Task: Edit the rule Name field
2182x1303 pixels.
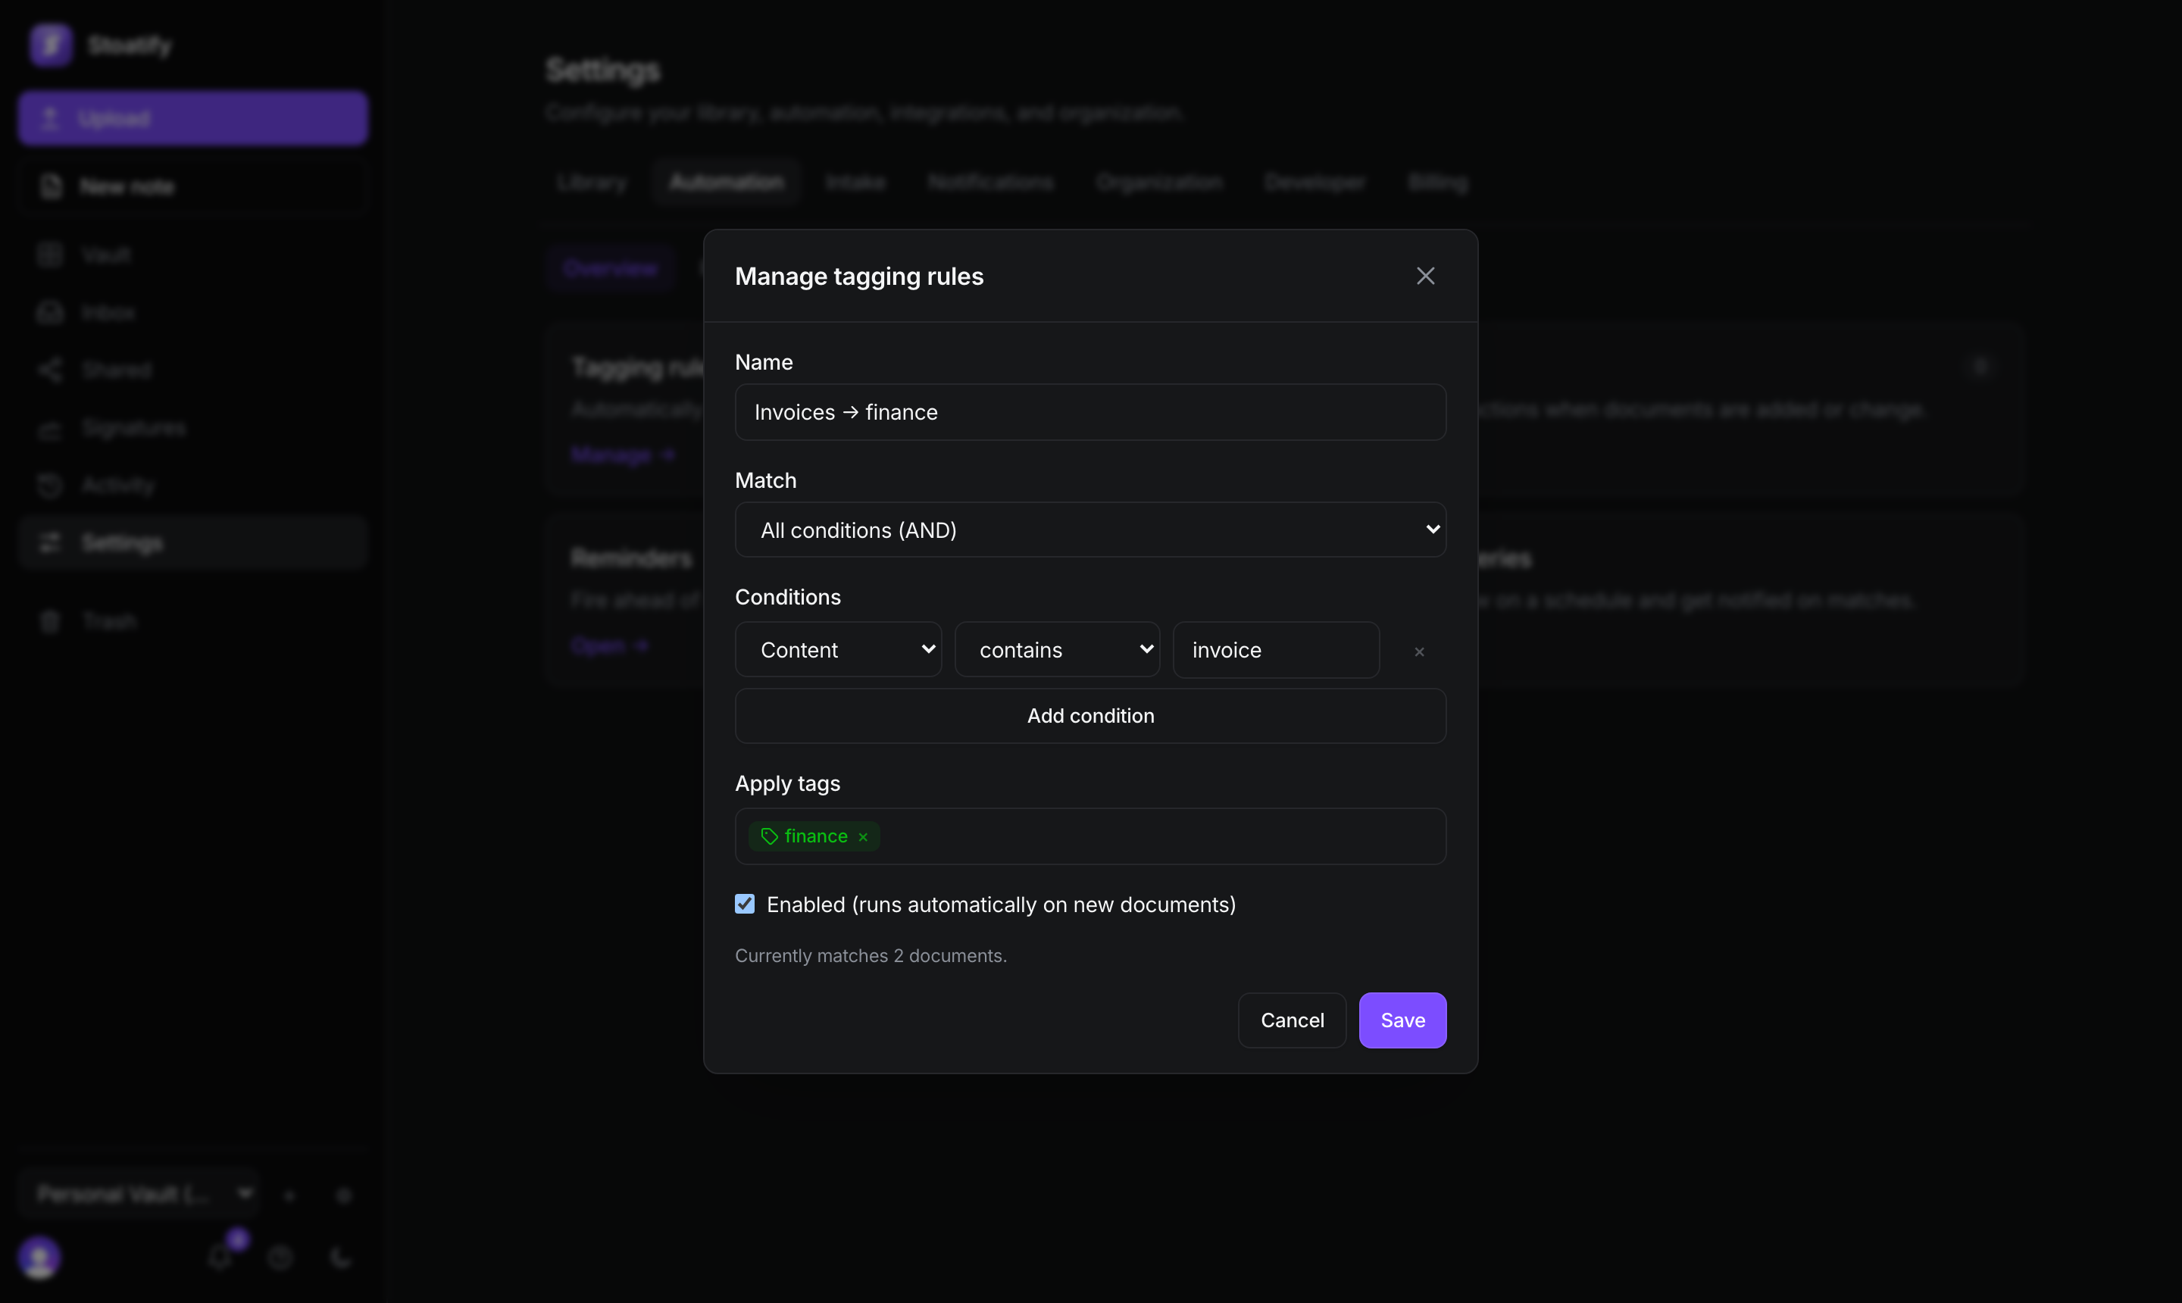Action: [1090, 412]
